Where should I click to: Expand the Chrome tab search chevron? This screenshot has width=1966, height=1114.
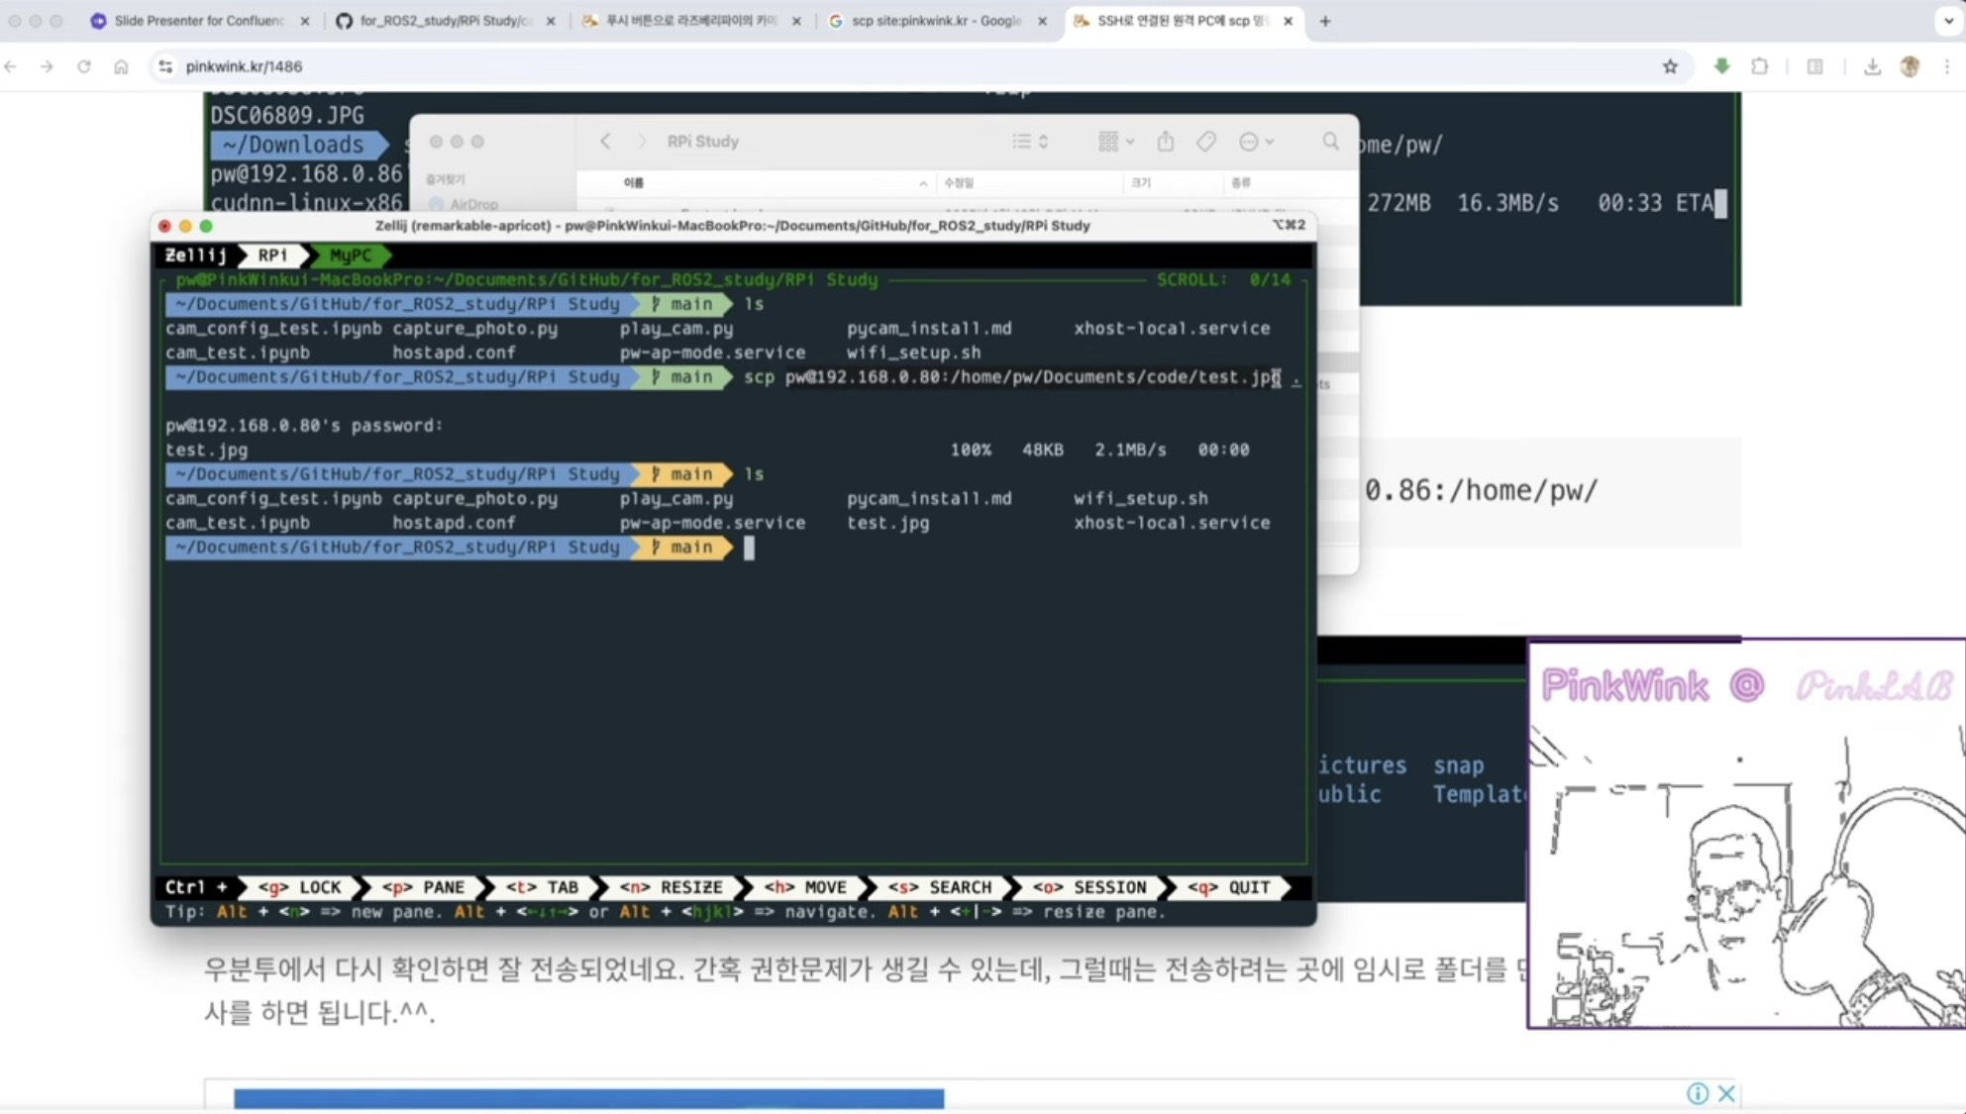pos(1947,20)
